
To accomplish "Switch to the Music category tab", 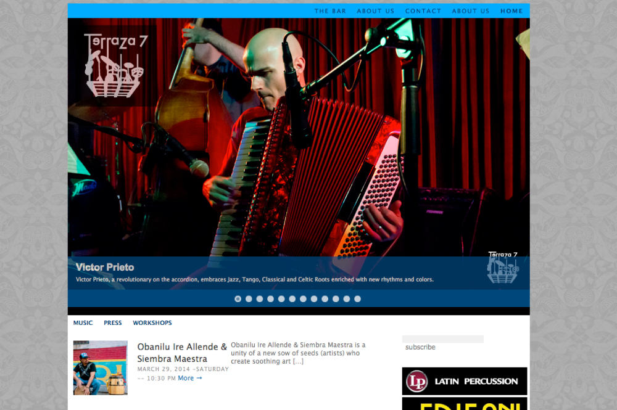I will point(83,323).
